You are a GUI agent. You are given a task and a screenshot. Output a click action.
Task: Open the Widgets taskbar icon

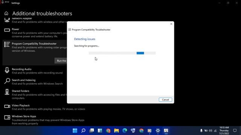[x=100, y=130]
